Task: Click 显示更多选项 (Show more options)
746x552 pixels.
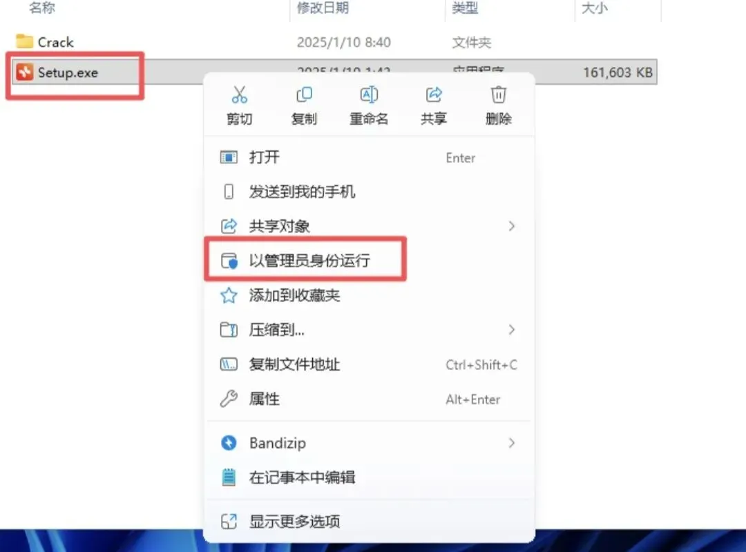Action: 369,522
